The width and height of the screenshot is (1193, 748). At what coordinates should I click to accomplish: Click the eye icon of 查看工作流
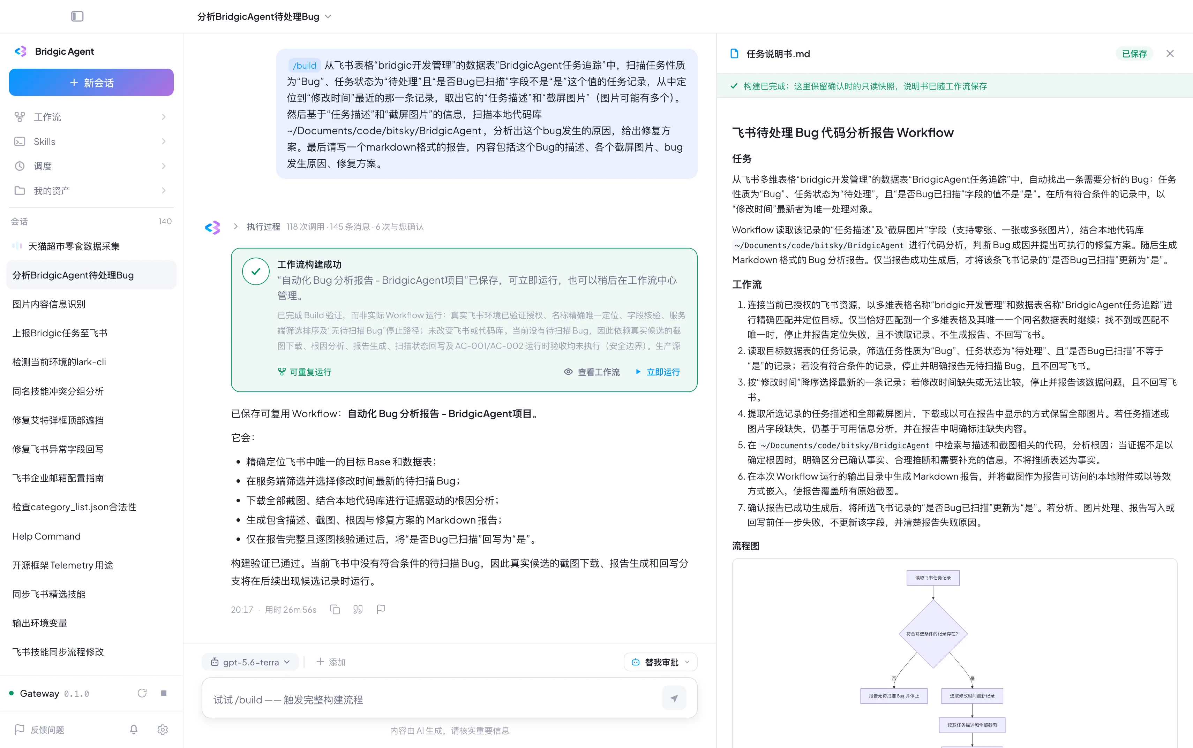click(568, 372)
